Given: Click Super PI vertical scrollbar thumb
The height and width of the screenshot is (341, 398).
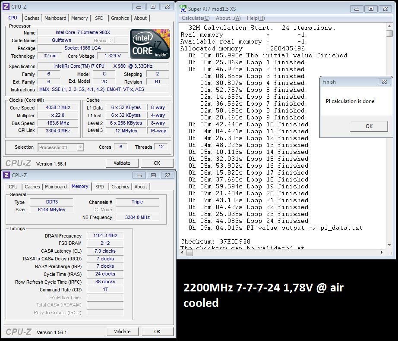Looking at the screenshot, I should point(389,34).
